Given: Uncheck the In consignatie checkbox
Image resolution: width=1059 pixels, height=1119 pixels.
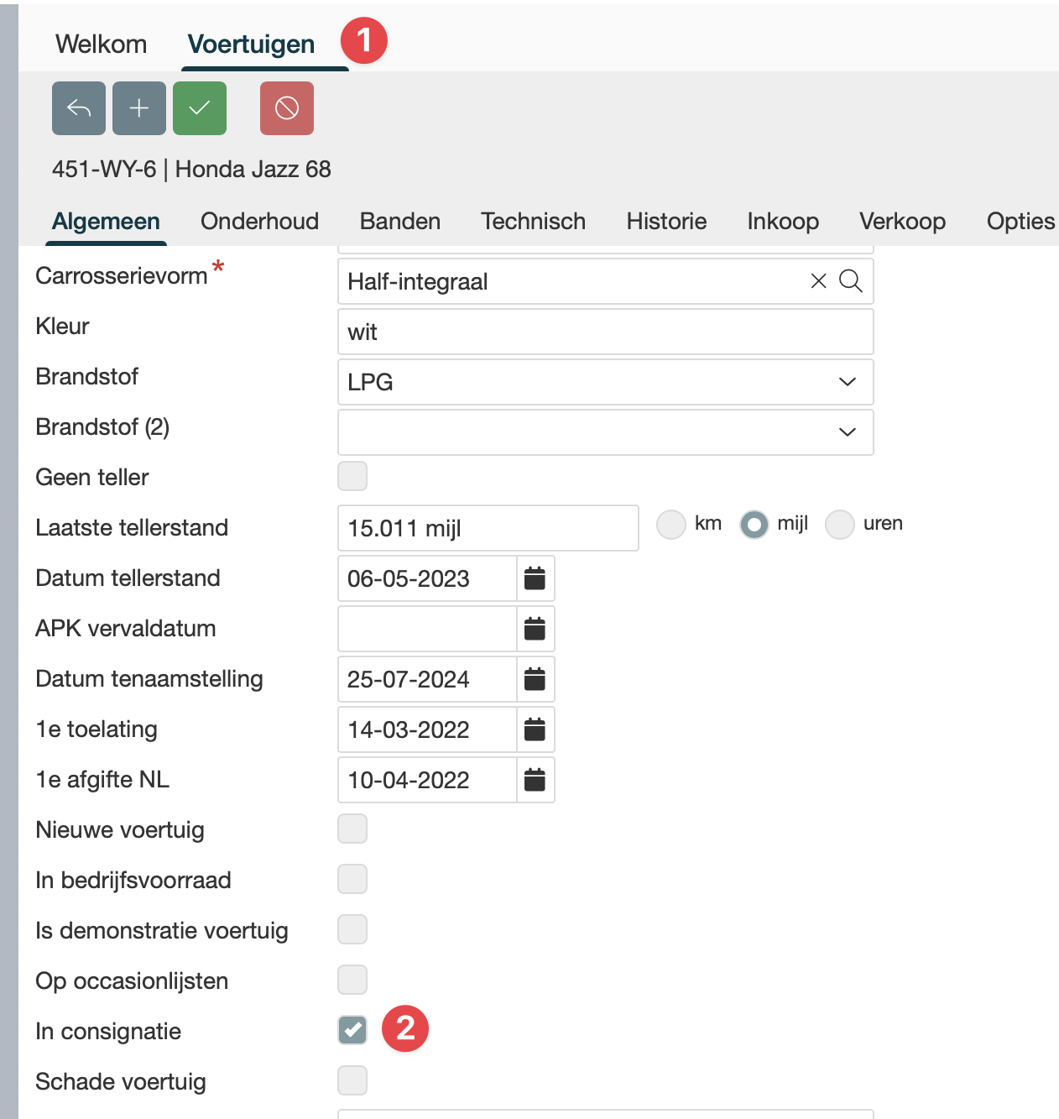Looking at the screenshot, I should (x=352, y=1030).
